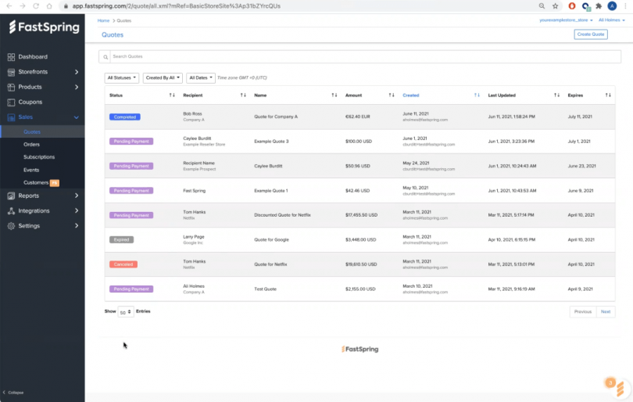Open the yourexamplestore_store dropdown
Image resolution: width=633 pixels, height=402 pixels.
566,20
